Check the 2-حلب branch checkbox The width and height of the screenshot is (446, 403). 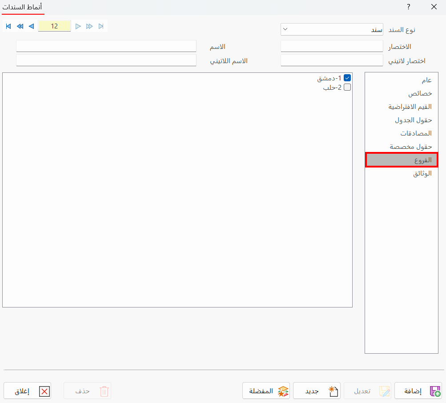(347, 87)
